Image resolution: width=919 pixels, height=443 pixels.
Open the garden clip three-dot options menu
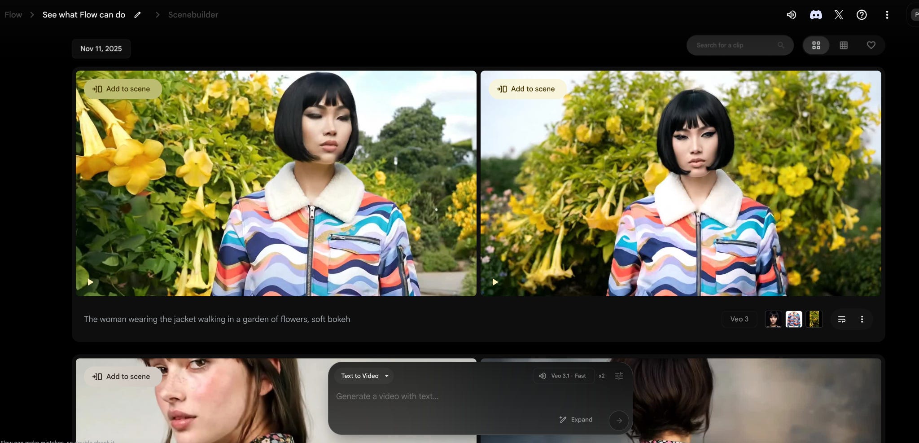click(x=862, y=319)
